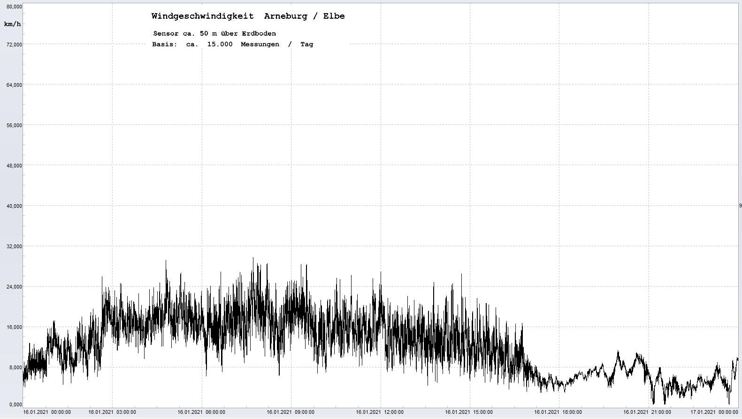This screenshot has width=742, height=419.
Task: Click the 24,000 y-axis label
Action: point(14,287)
